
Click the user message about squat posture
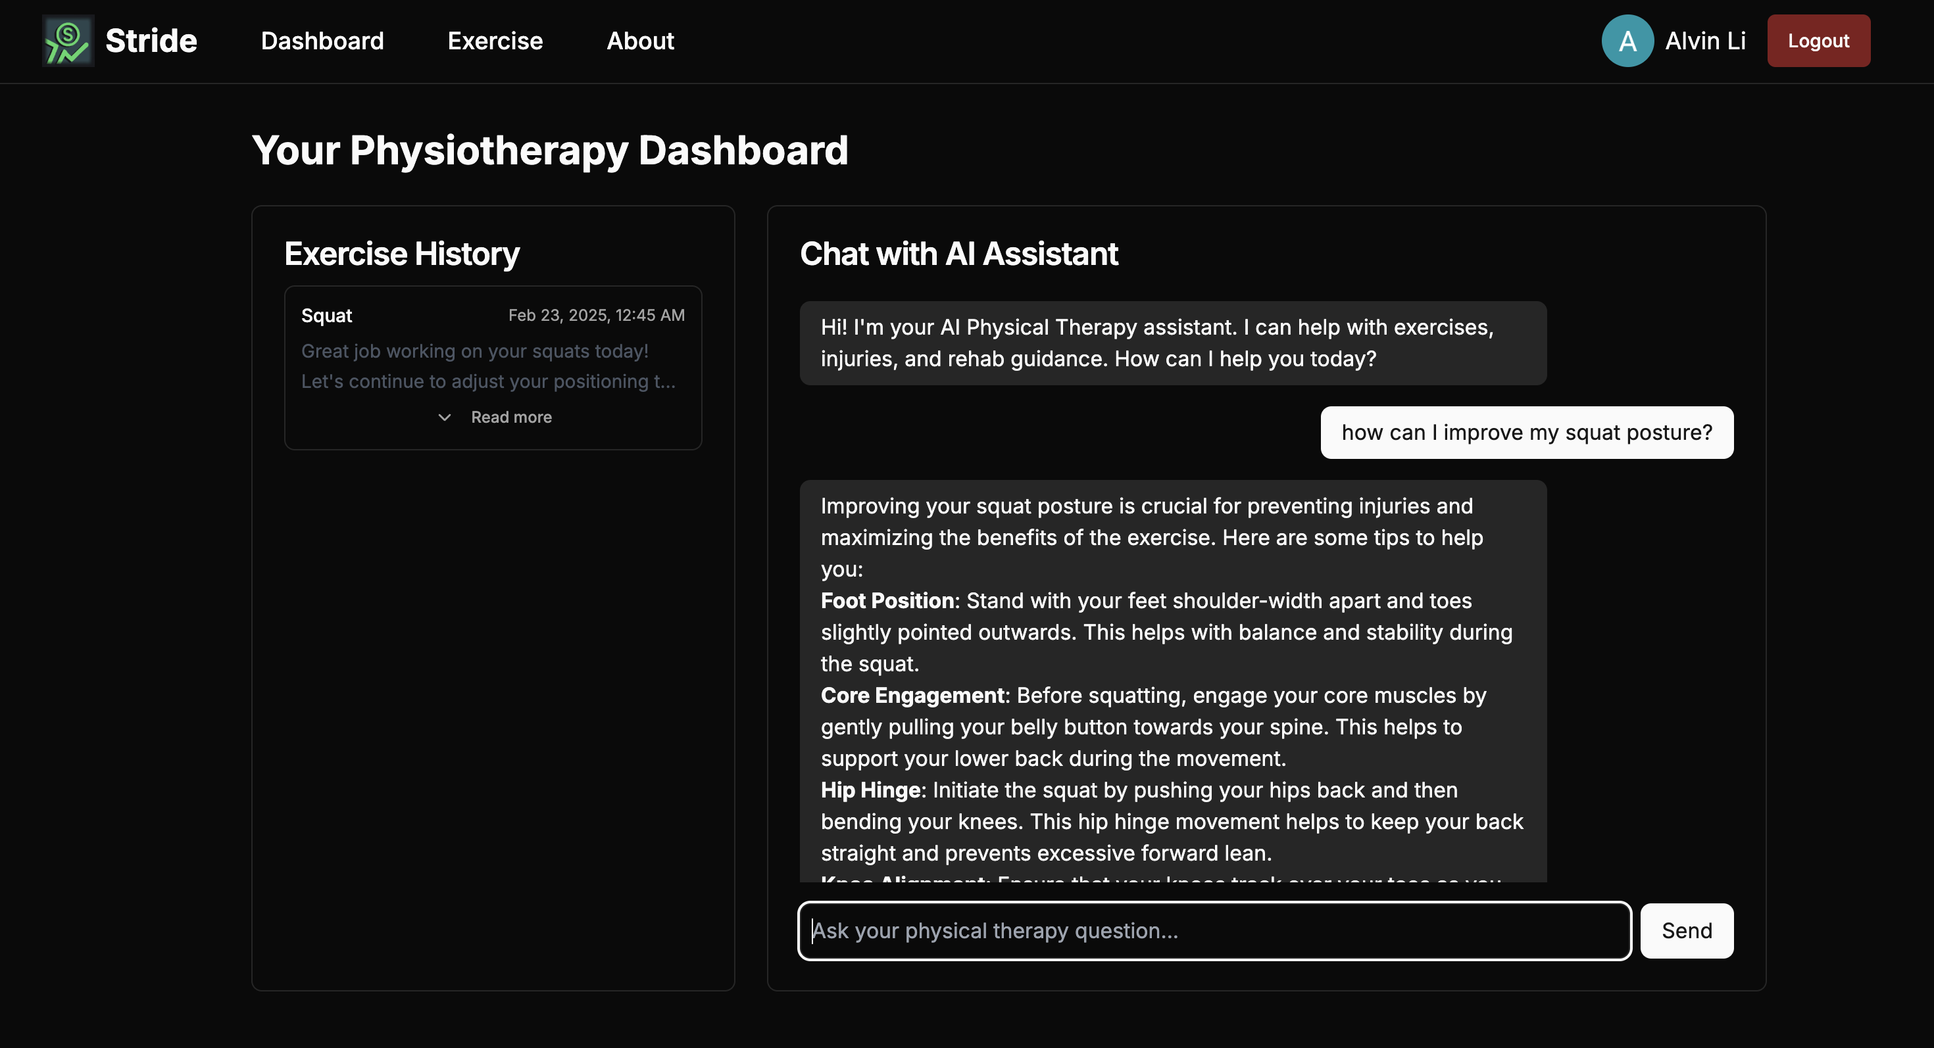click(x=1526, y=433)
